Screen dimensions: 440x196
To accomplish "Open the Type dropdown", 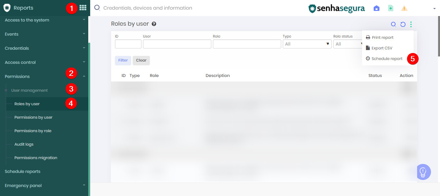I will click(307, 44).
